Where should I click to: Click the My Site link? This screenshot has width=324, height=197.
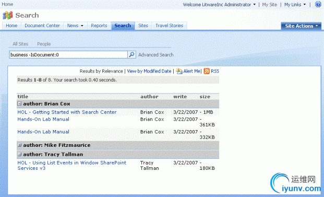(269, 5)
